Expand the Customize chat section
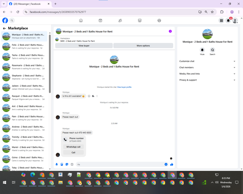 pyautogui.click(x=207, y=61)
